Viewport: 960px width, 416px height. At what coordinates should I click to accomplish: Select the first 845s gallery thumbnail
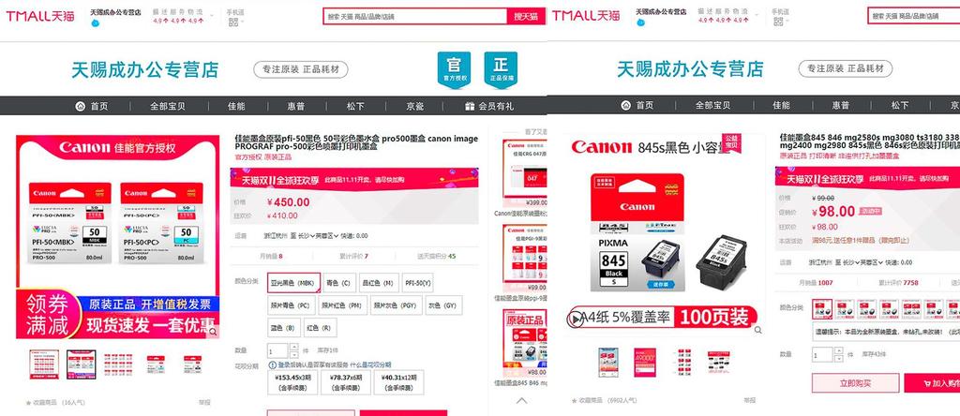pos(607,362)
